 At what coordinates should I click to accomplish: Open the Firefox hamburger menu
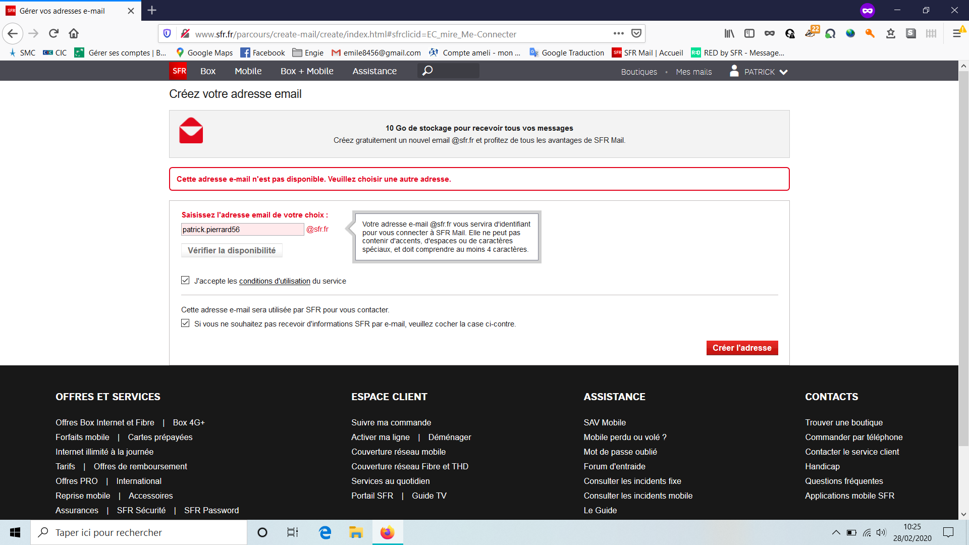(x=957, y=34)
